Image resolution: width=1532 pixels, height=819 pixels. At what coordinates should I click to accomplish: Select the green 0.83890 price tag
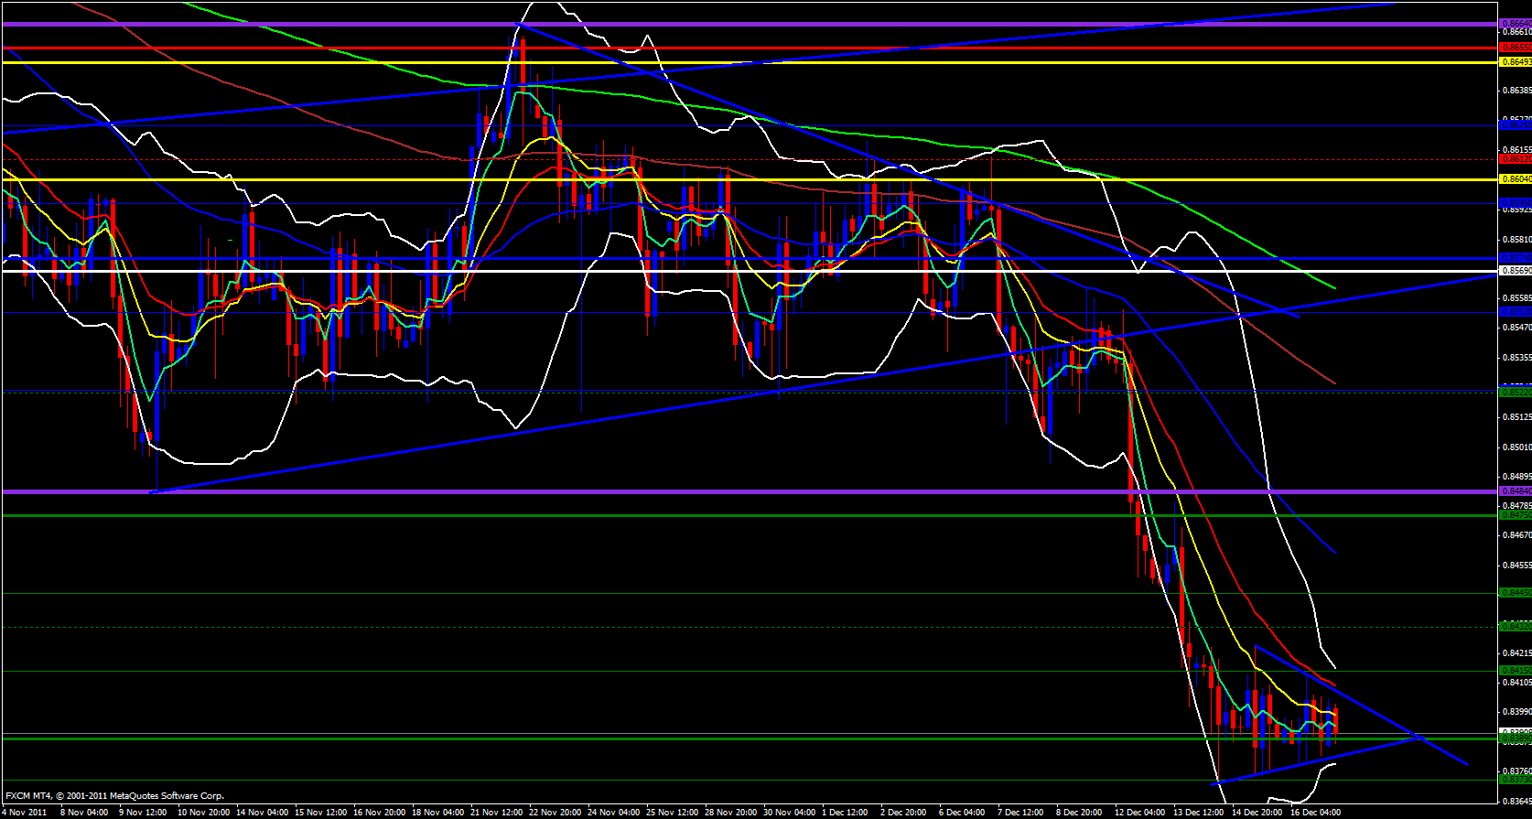pos(1515,738)
